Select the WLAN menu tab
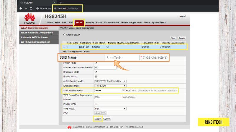 point(79,22)
